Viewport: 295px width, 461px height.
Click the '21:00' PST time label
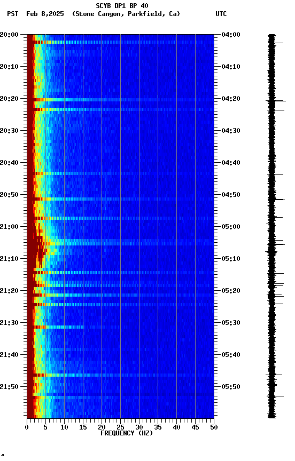pos(9,227)
